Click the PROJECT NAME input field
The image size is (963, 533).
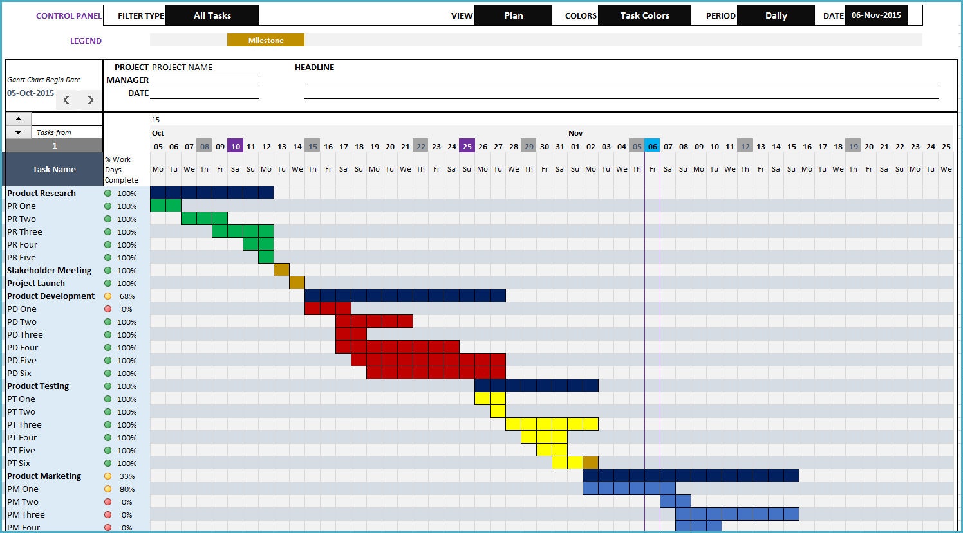(203, 67)
